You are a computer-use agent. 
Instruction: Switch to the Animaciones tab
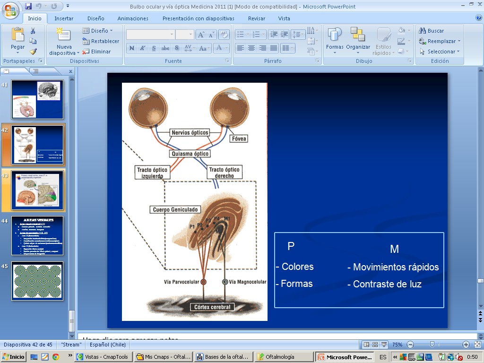click(133, 18)
